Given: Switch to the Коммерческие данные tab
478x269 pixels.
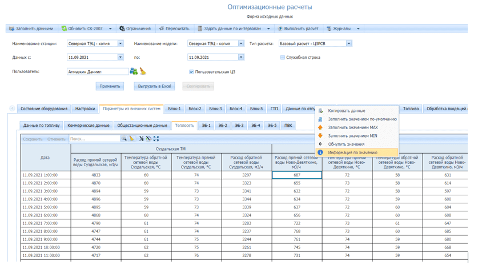Looking at the screenshot, I should pos(88,126).
